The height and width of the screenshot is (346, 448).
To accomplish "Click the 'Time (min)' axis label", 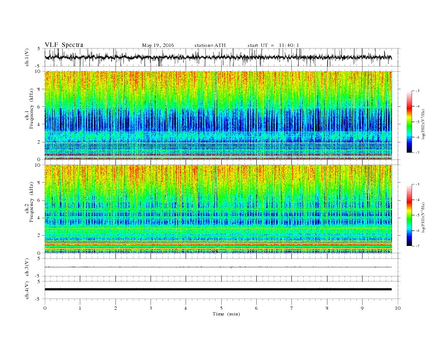I will (226, 314).
